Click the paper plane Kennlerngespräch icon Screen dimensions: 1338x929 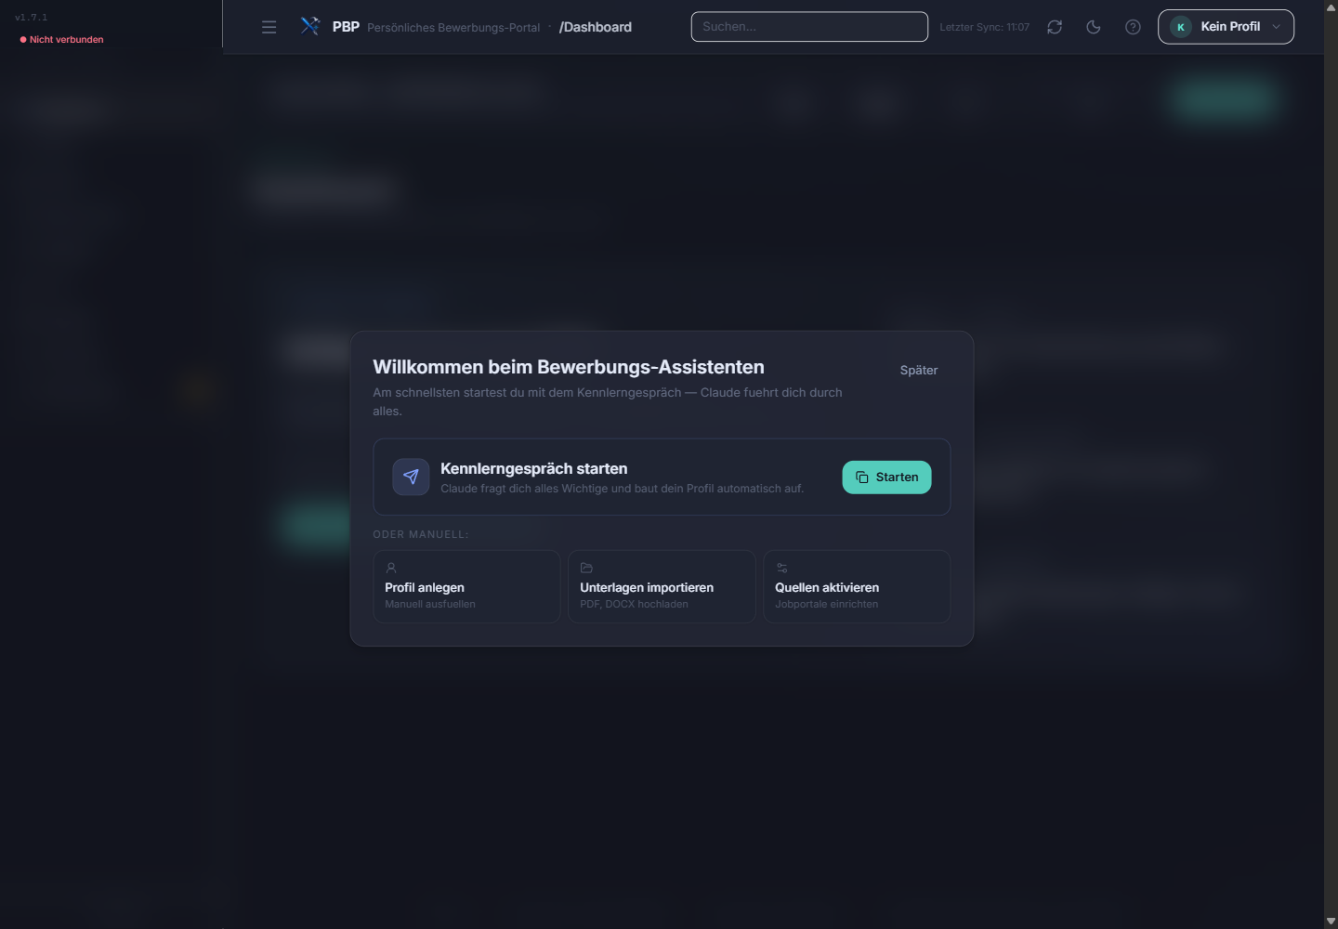pyautogui.click(x=411, y=478)
